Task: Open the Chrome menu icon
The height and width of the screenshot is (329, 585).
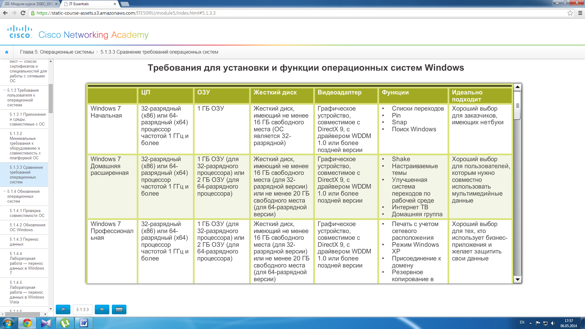Action: (580, 13)
